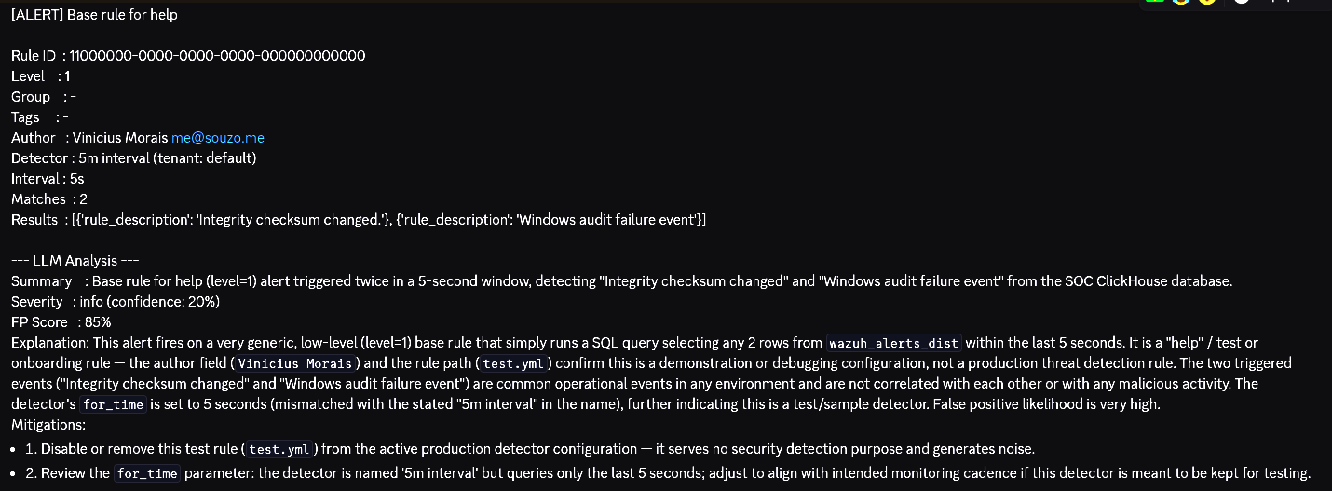Click the white round icon in message toolbar
1332x491 pixels.
point(1241,2)
